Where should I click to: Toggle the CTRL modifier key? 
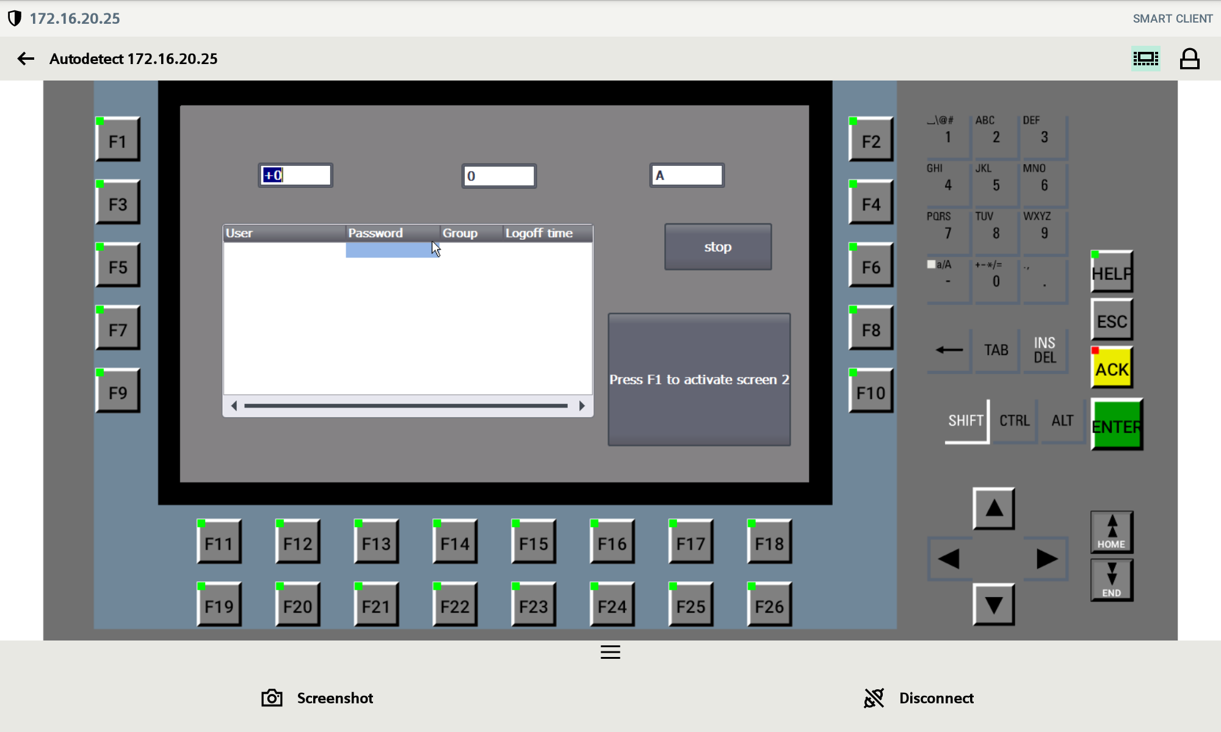(1015, 421)
